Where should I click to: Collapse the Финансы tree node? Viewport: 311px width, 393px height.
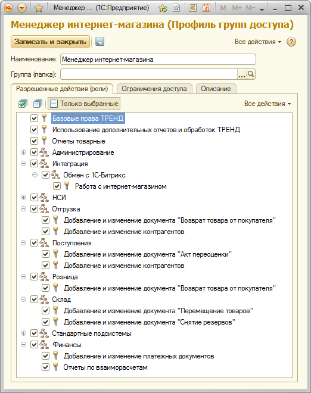pos(23,344)
